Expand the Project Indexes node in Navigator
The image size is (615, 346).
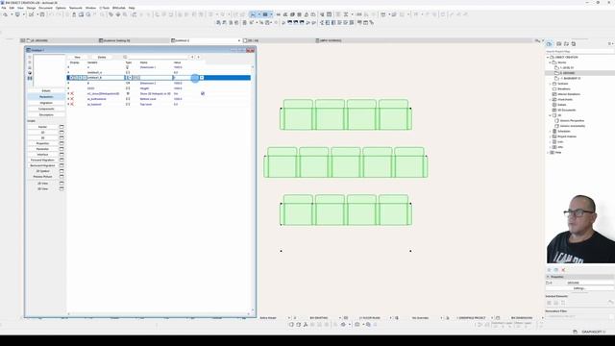pyautogui.click(x=551, y=136)
